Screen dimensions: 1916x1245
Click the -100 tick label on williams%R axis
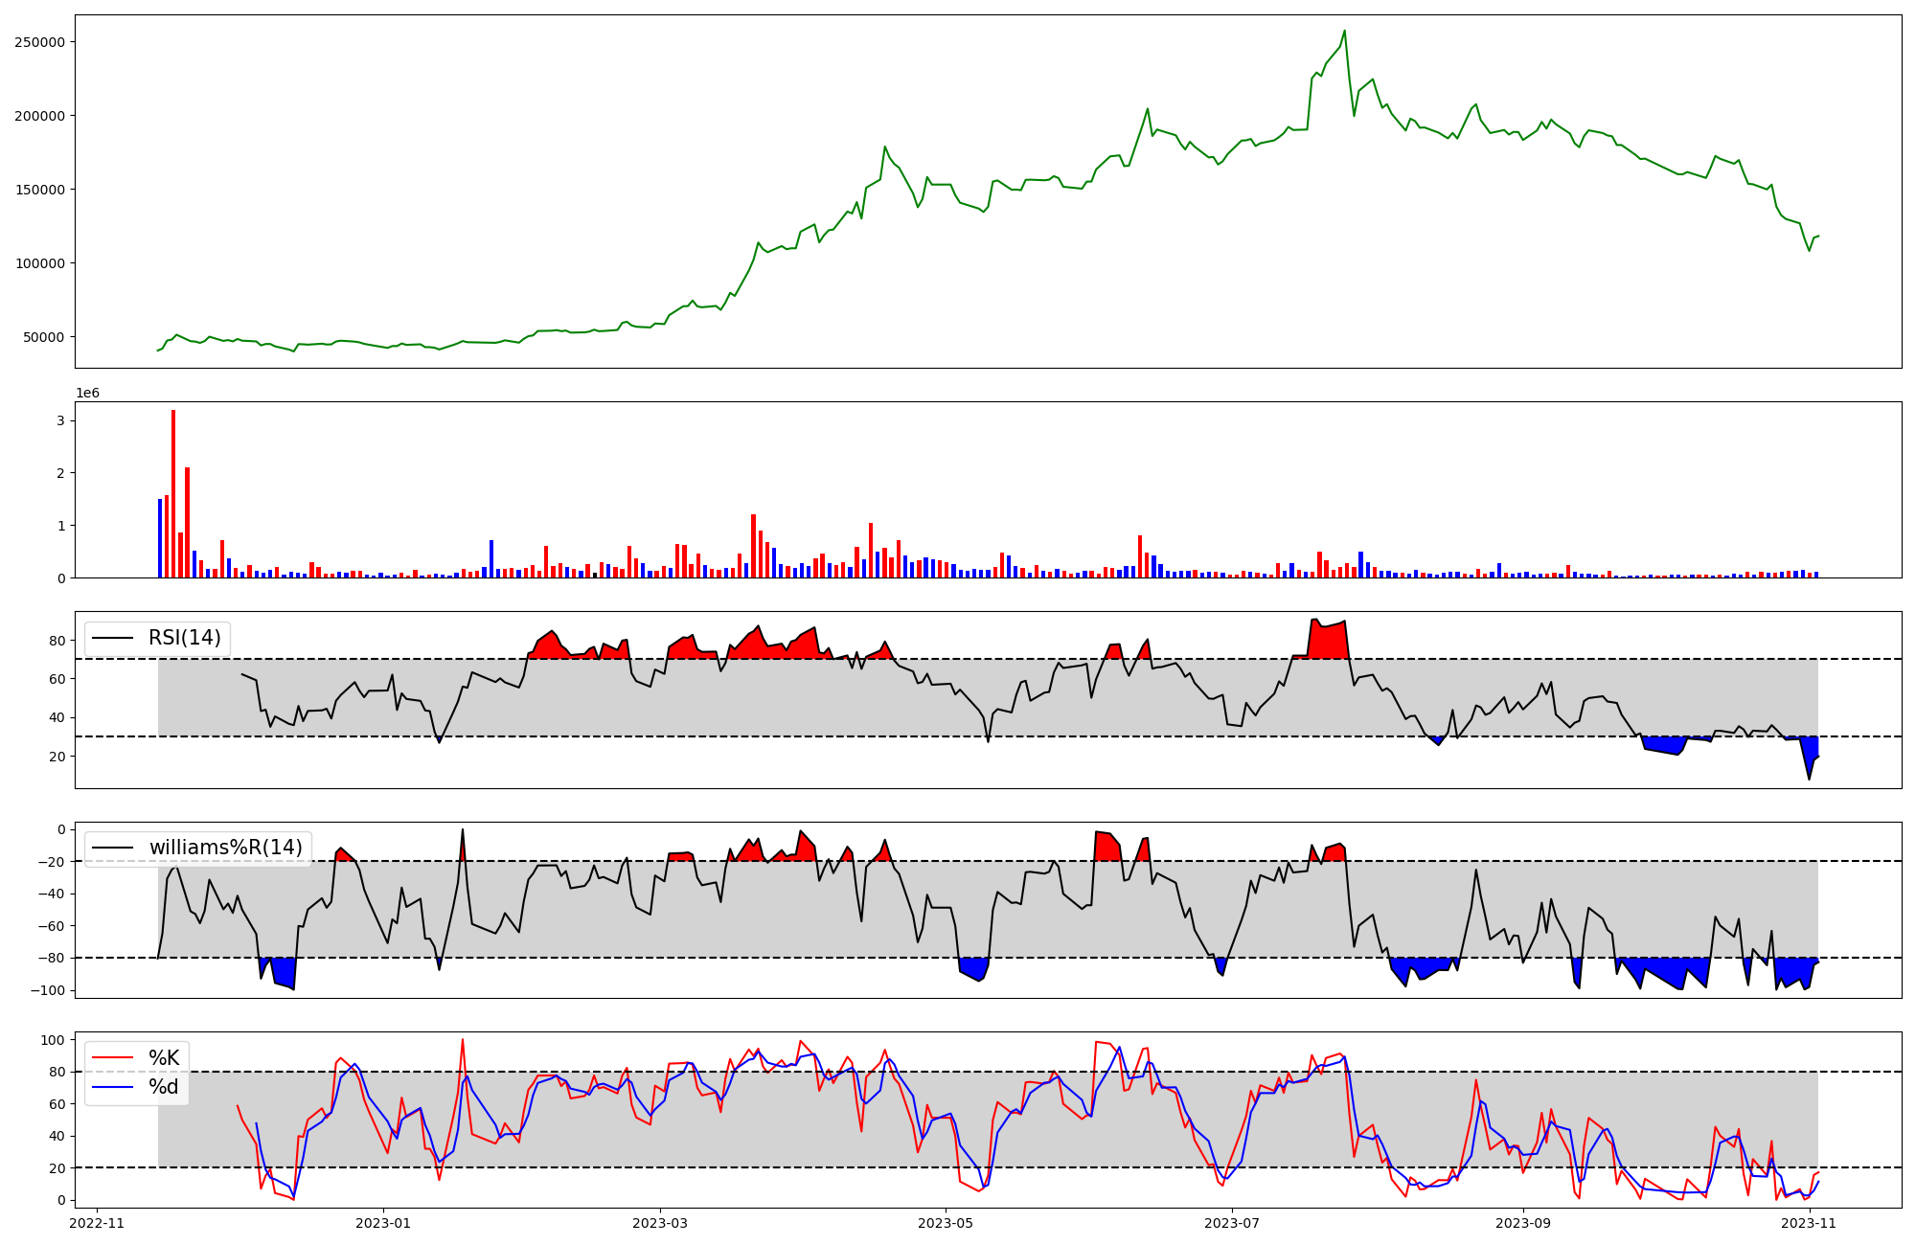pos(46,990)
